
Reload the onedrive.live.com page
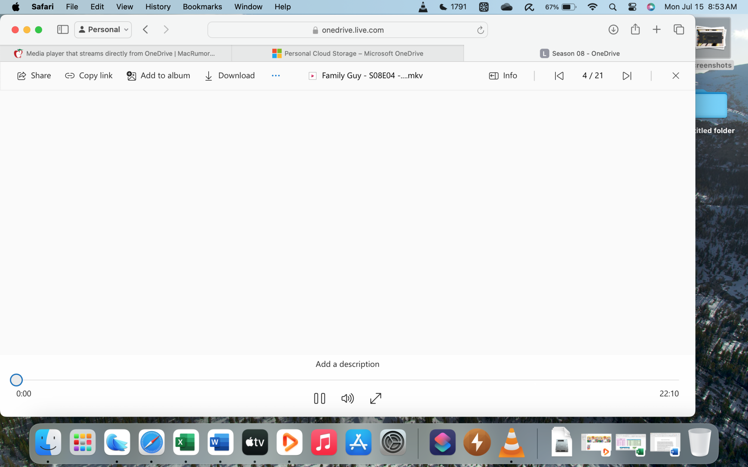click(480, 30)
